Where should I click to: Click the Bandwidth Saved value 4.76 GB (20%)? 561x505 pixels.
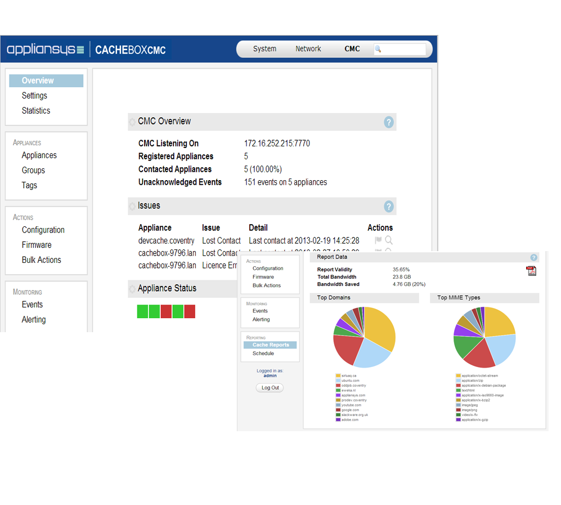409,284
